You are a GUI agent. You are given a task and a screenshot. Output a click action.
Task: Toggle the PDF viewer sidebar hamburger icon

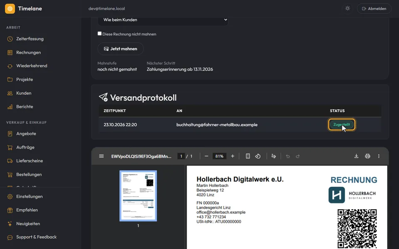101,156
